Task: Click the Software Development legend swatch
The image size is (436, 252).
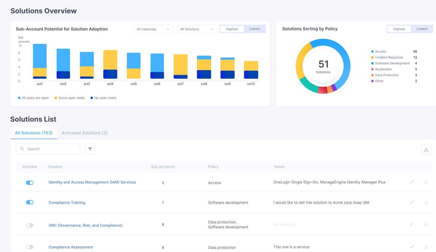Action: (x=373, y=63)
